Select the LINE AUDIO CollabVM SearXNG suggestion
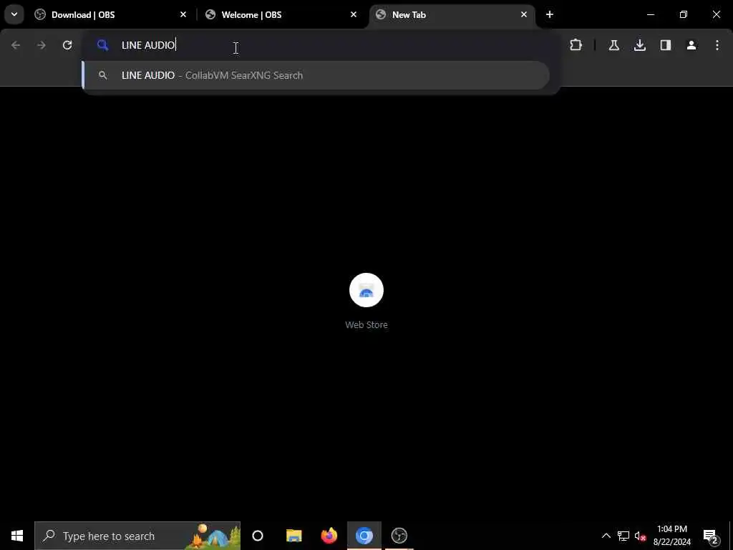Viewport: 733px width, 550px height. 316,75
